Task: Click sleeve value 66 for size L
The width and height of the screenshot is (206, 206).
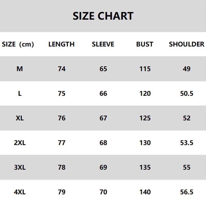Action: pos(103,93)
